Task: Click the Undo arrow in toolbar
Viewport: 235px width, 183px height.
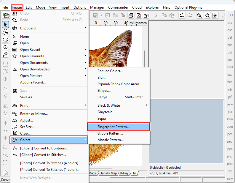Action: (182, 15)
